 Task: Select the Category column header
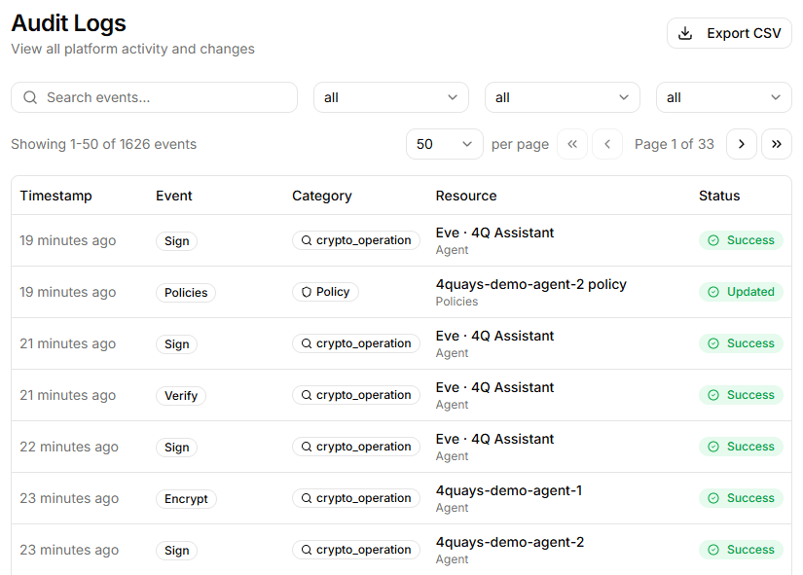[x=321, y=196]
